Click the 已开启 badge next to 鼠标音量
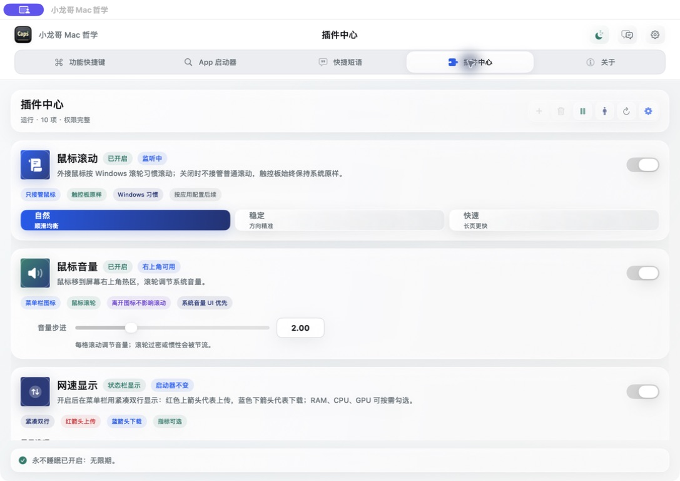The height and width of the screenshot is (481, 680). click(x=118, y=267)
